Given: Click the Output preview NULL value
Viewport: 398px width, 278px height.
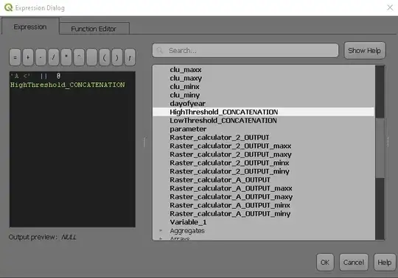Looking at the screenshot, I should click(69, 238).
